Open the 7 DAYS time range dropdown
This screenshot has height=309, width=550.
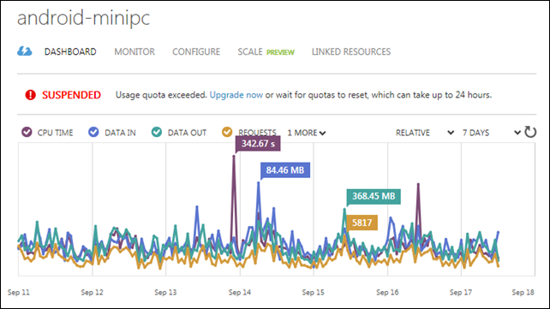tap(491, 133)
